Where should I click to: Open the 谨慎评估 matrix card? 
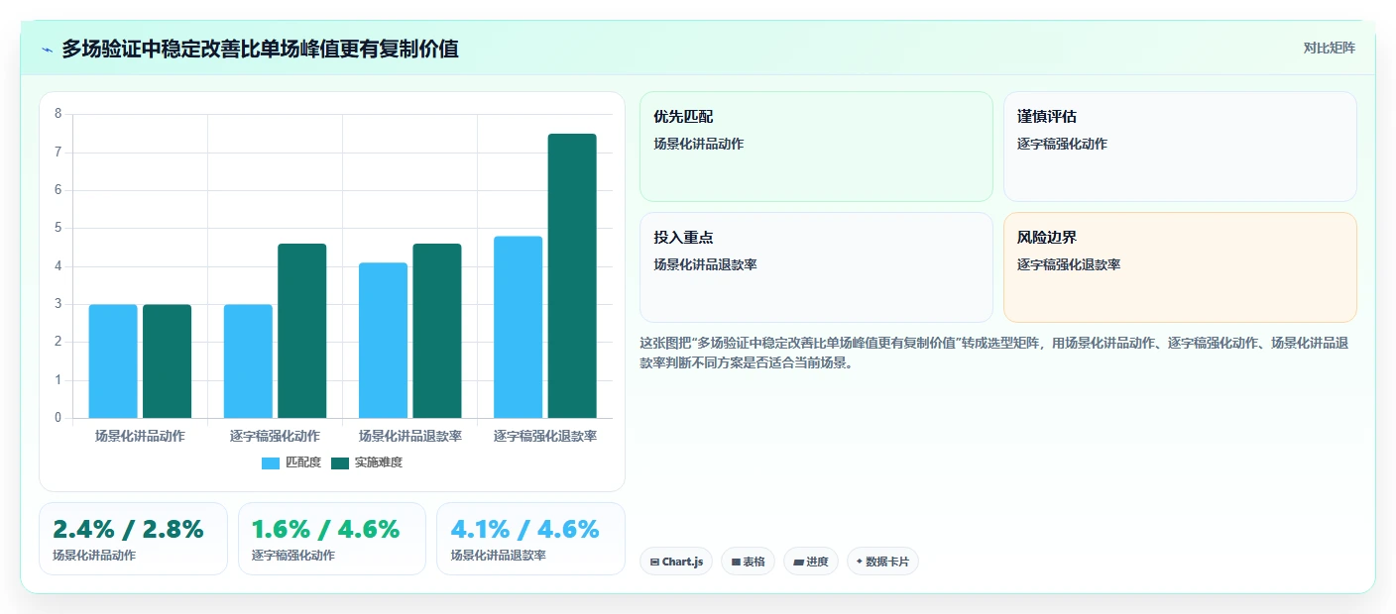1180,147
